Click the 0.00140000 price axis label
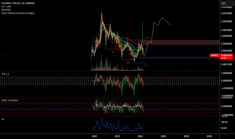235x139 pixels. 226,13
